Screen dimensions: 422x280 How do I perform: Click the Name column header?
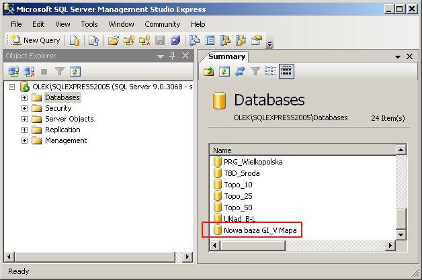pyautogui.click(x=302, y=150)
